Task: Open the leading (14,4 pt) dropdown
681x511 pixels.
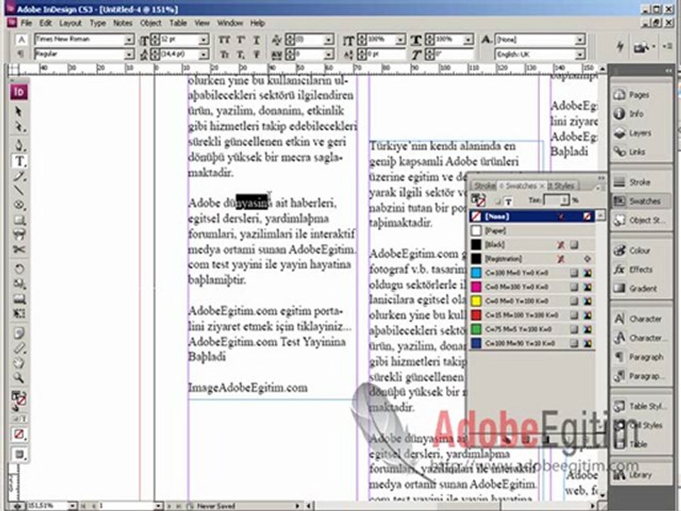Action: point(204,55)
